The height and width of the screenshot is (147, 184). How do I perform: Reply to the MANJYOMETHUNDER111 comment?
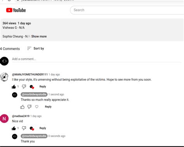(43, 86)
